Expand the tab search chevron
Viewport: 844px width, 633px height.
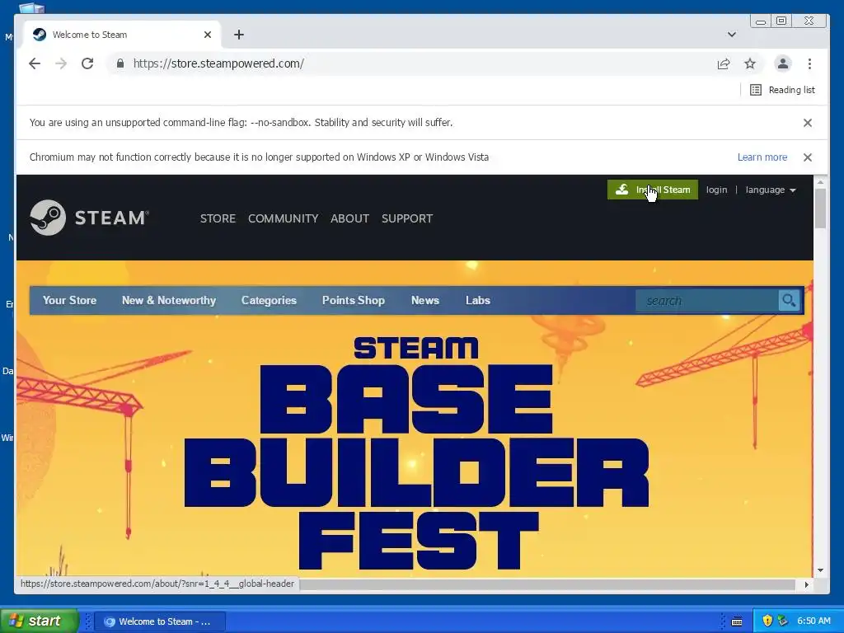[732, 35]
